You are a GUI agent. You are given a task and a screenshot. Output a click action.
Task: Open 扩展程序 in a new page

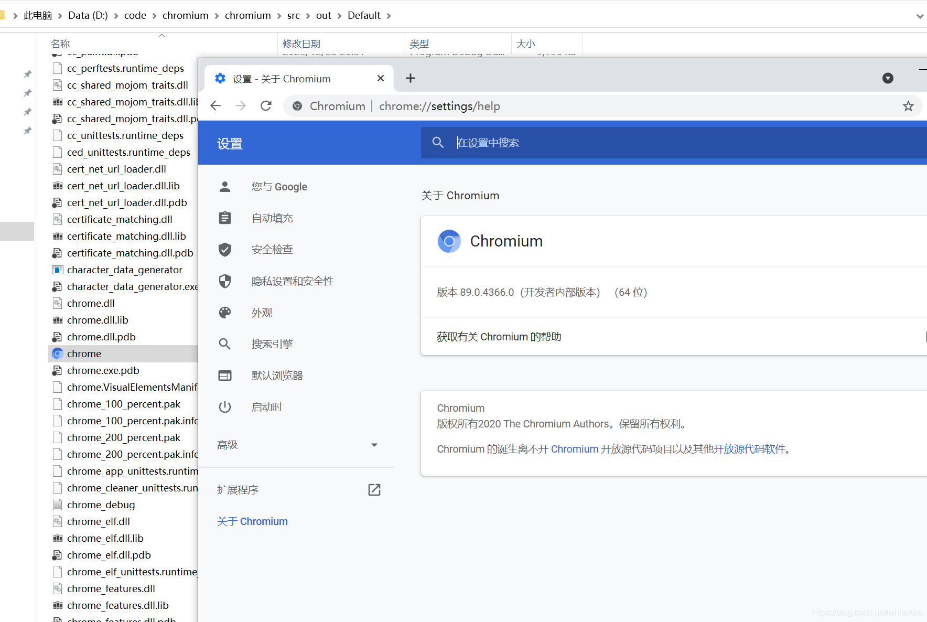point(374,489)
